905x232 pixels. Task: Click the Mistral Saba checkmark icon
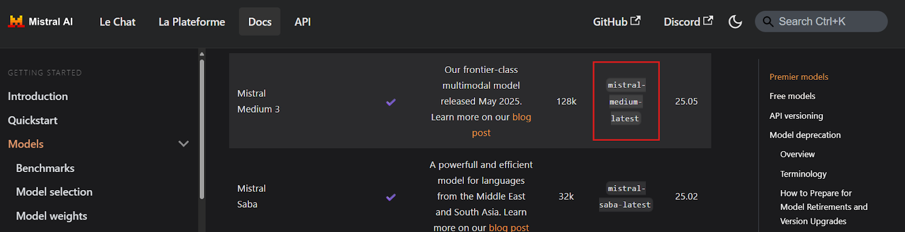pos(391,197)
